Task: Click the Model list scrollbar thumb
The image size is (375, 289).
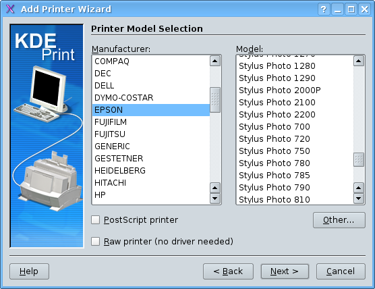Action: pos(359,159)
